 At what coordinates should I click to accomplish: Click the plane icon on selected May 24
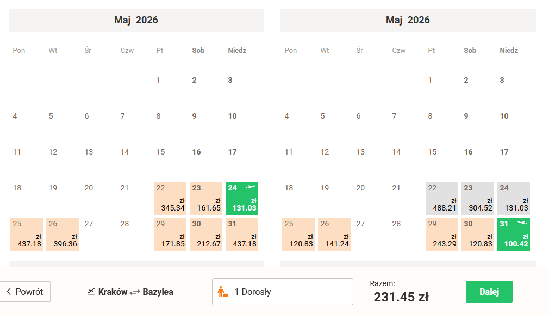[x=251, y=187]
